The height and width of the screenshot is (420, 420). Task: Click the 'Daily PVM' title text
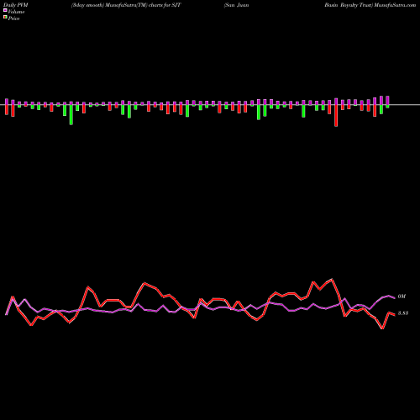pos(16,5)
